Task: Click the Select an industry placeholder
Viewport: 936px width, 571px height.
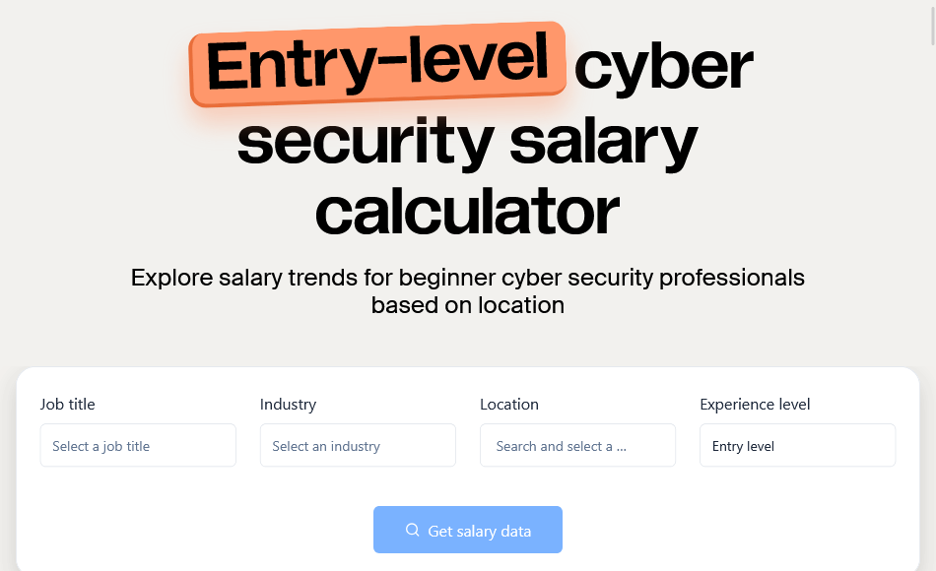Action: [326, 446]
